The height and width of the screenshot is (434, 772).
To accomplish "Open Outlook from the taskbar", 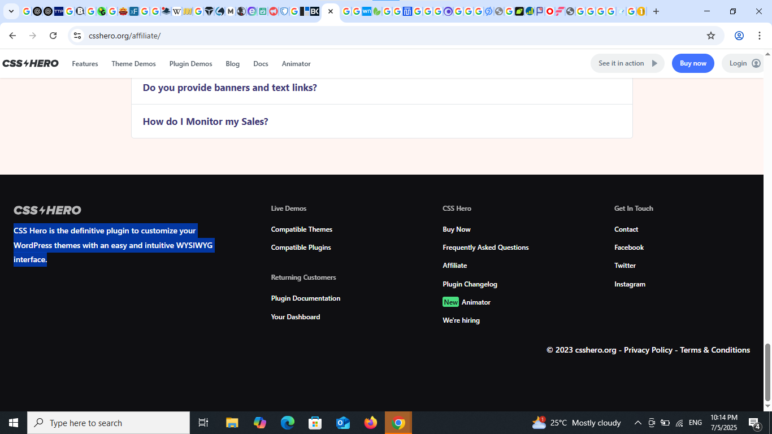I will tap(343, 423).
